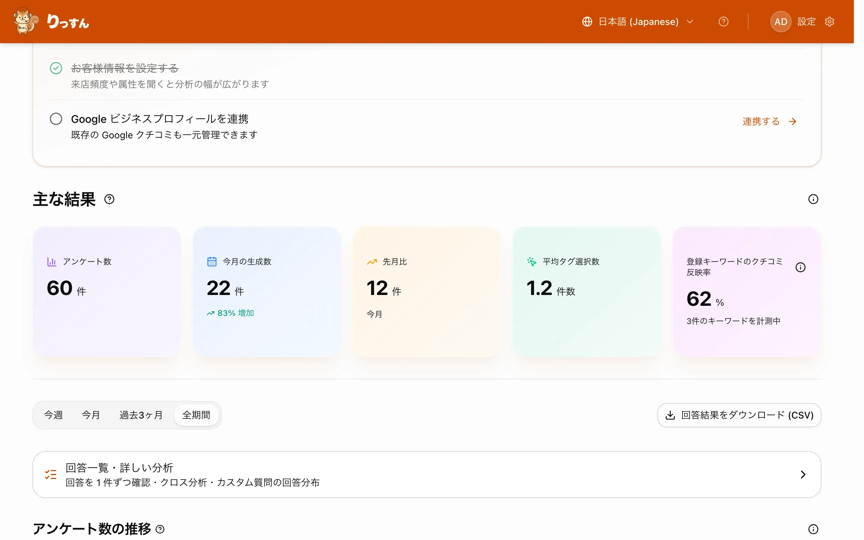Image resolution: width=864 pixels, height=540 pixels.
Task: Click the 62 % value
Action: click(x=705, y=299)
